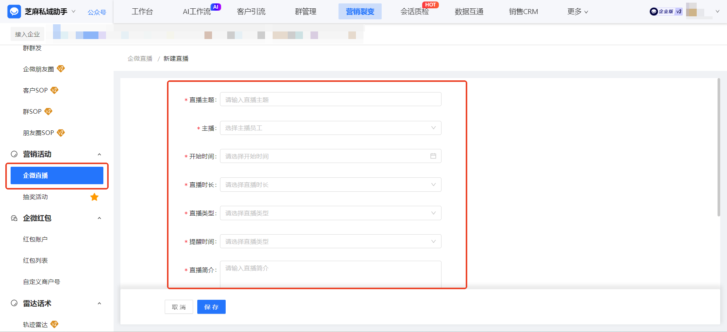Open 朋友圈SOP in the sidebar
The width and height of the screenshot is (727, 332).
pyautogui.click(x=38, y=133)
